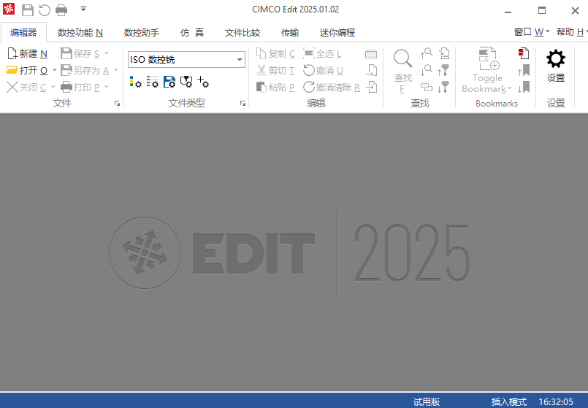
Task: Click the next tool change down funnel icon
Action: (x=443, y=88)
